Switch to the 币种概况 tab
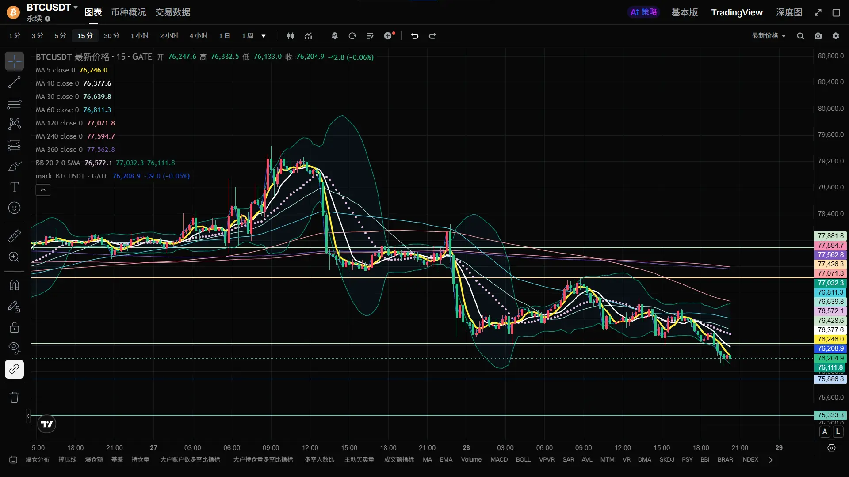 128,12
